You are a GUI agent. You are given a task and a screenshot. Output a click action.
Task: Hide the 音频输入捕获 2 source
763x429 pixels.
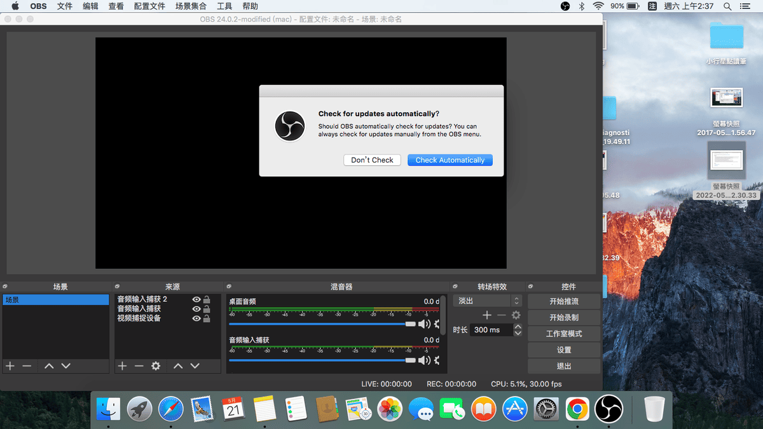coord(196,299)
